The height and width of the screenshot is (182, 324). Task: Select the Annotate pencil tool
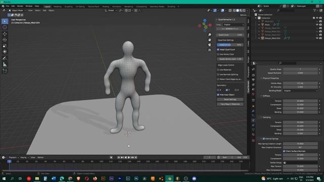tap(5, 59)
